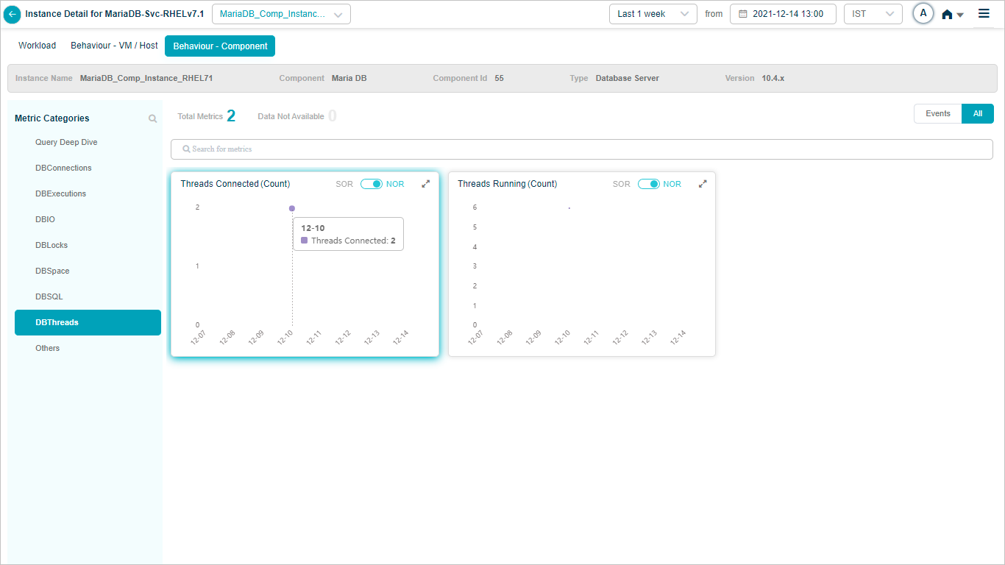Open the user avatar A menu
This screenshot has width=1005, height=565.
point(923,13)
